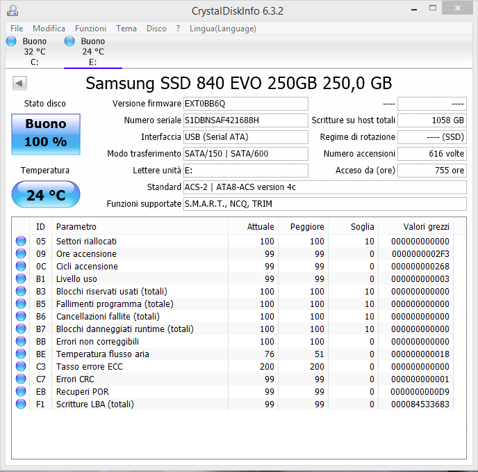Click the disk title Samsung SSD 840 EVO 250GB
The image size is (478, 472).
pos(239,83)
